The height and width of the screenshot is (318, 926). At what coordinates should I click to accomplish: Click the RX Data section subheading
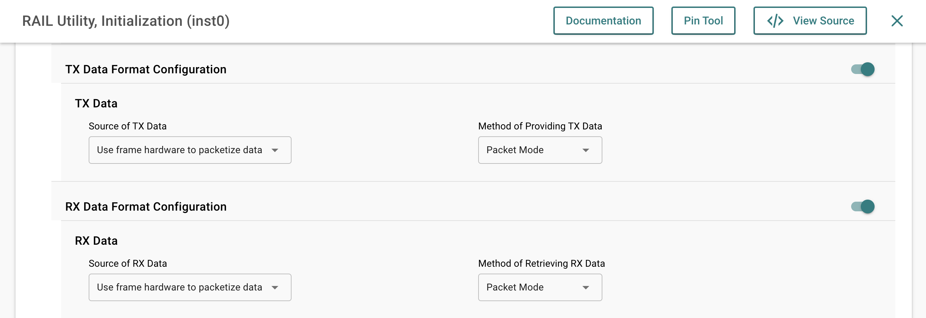(x=96, y=241)
